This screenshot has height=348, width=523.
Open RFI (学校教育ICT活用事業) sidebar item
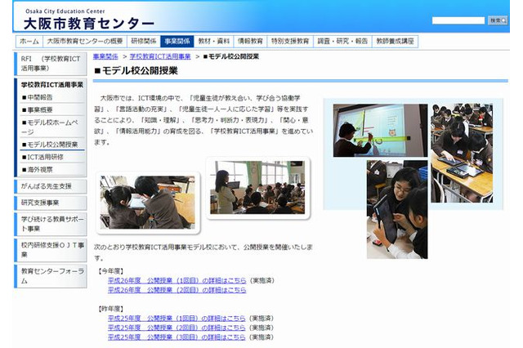(51, 64)
